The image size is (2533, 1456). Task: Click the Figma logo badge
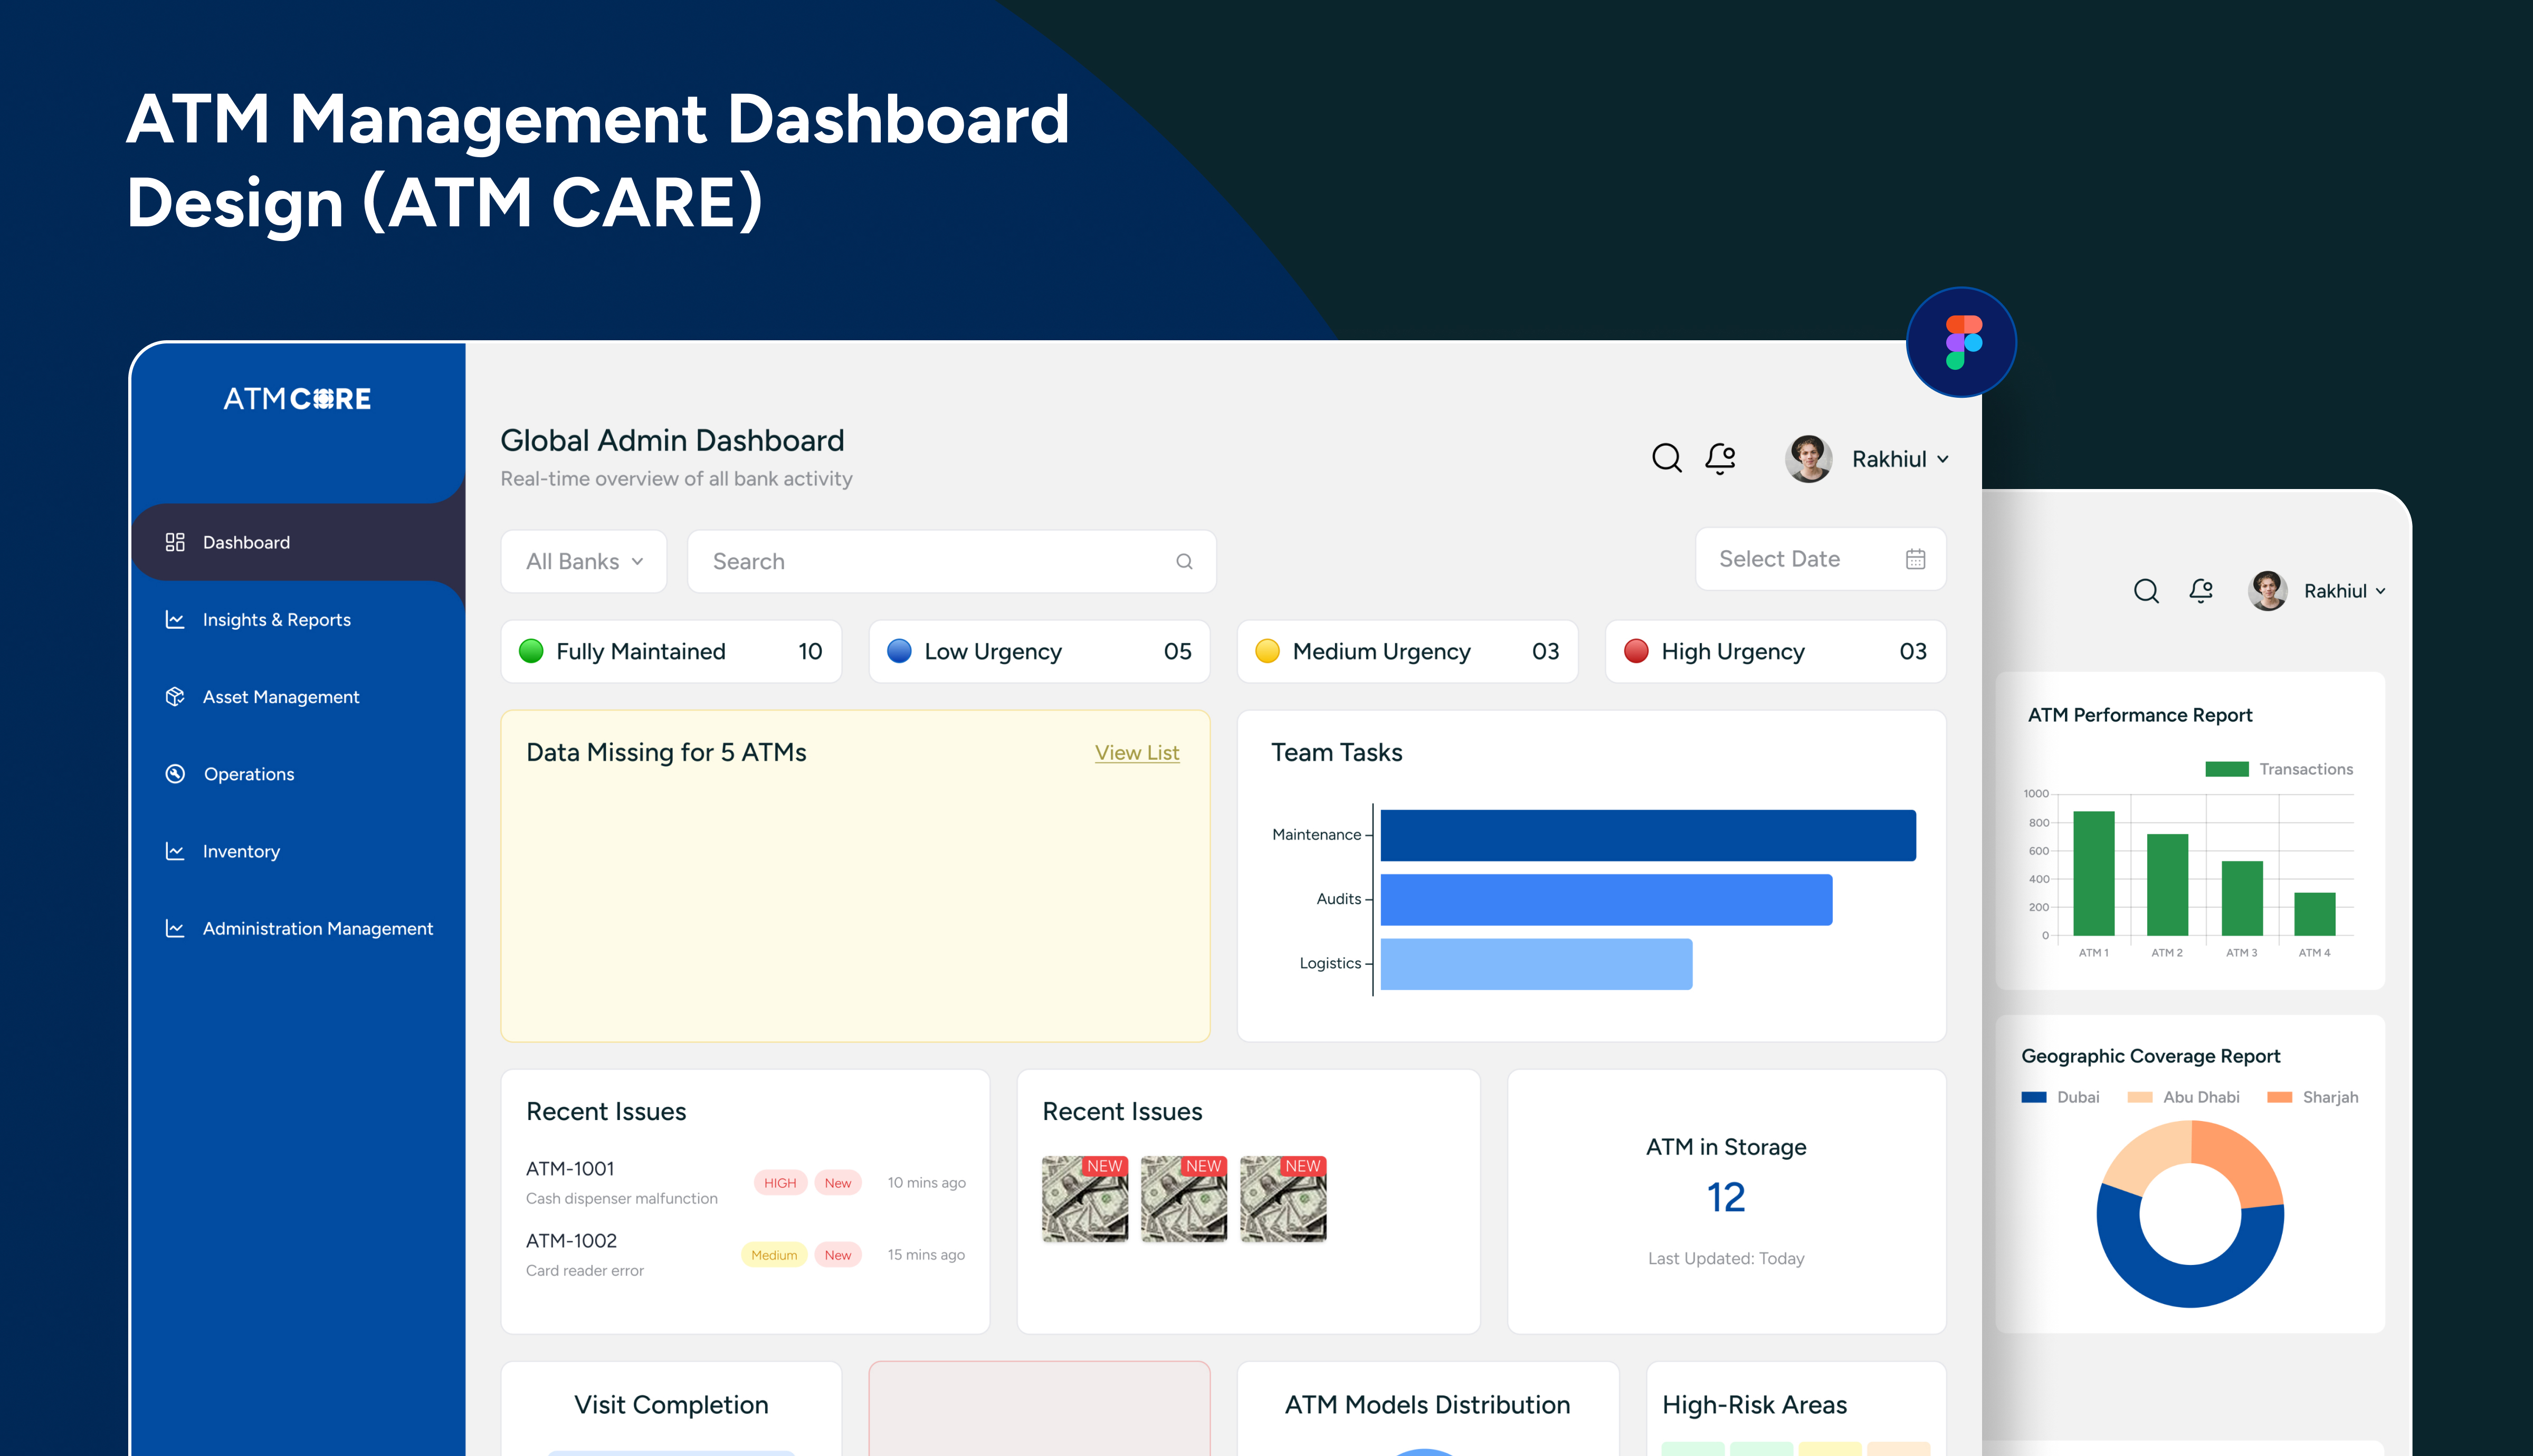click(1961, 343)
